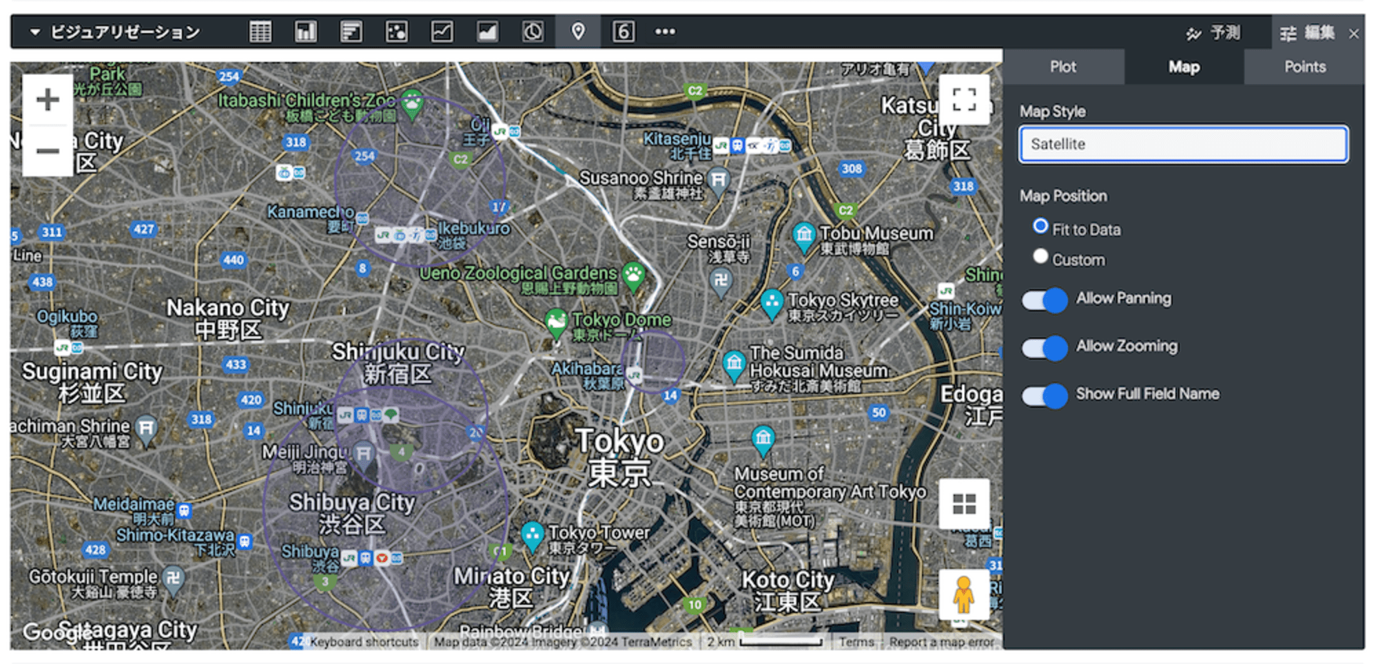
Task: Toggle Allow Panning switch
Action: [x=1045, y=300]
